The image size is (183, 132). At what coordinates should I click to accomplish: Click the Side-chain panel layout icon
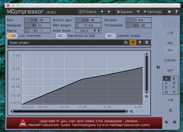tap(147, 43)
